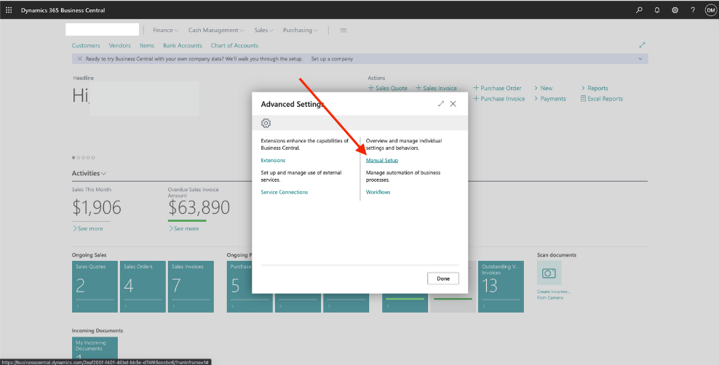This screenshot has height=365, width=719.
Task: Open the DM user avatar menu
Action: coord(710,10)
